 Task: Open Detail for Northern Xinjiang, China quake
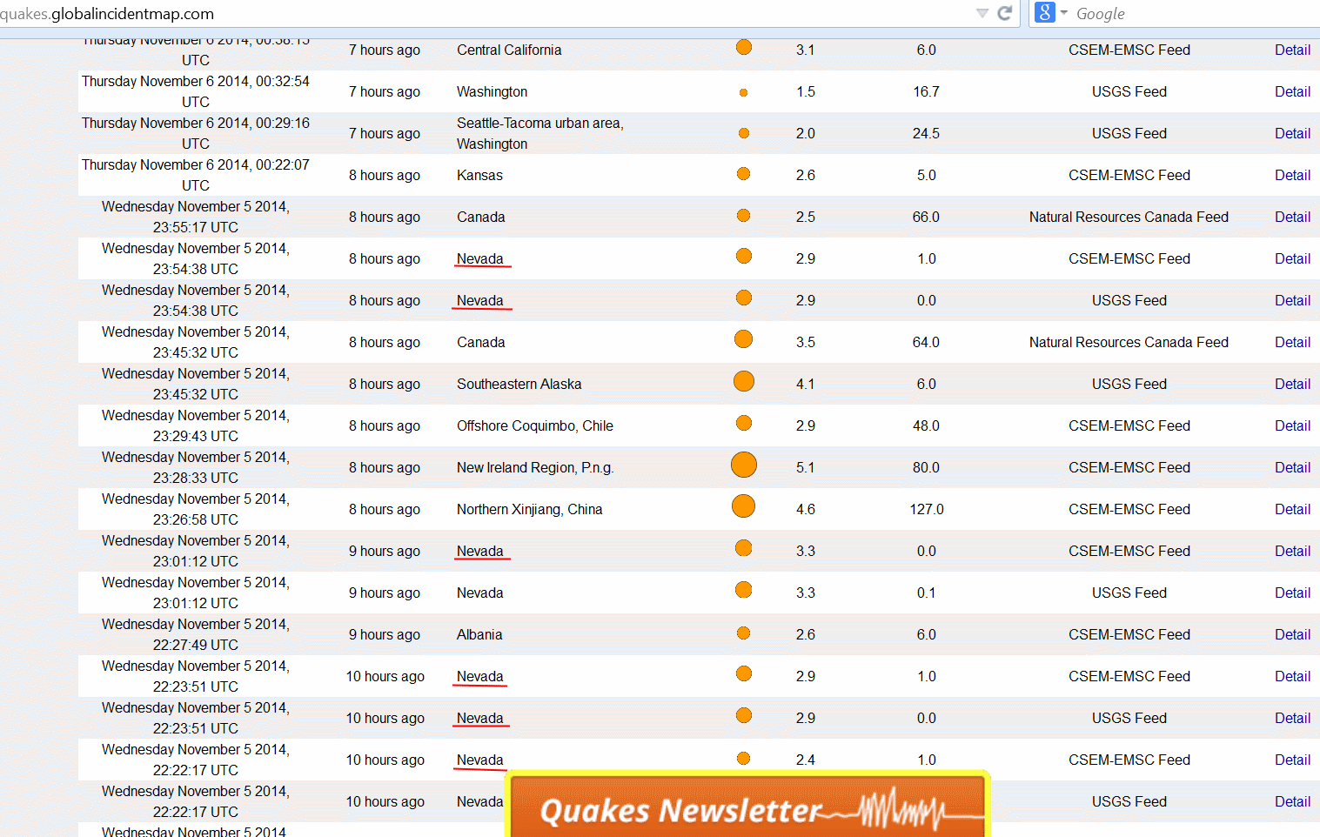point(1292,509)
